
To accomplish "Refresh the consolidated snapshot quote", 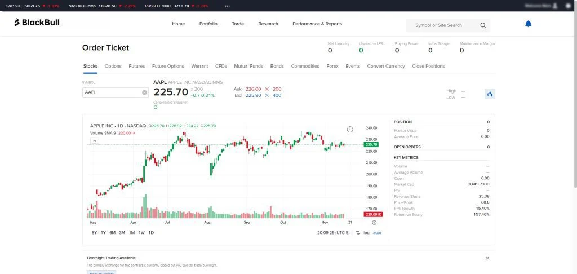I will click(x=156, y=107).
